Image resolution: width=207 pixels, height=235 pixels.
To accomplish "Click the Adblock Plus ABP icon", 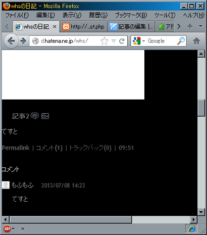I will 7,229.
